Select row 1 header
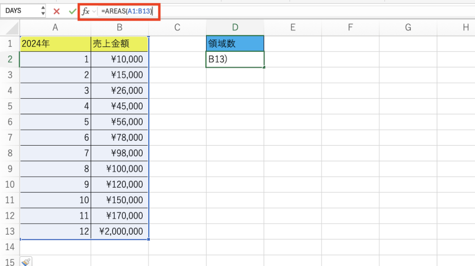This screenshot has height=266, width=475. coord(10,44)
